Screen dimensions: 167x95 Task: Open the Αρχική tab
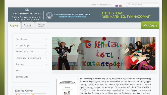14,25
